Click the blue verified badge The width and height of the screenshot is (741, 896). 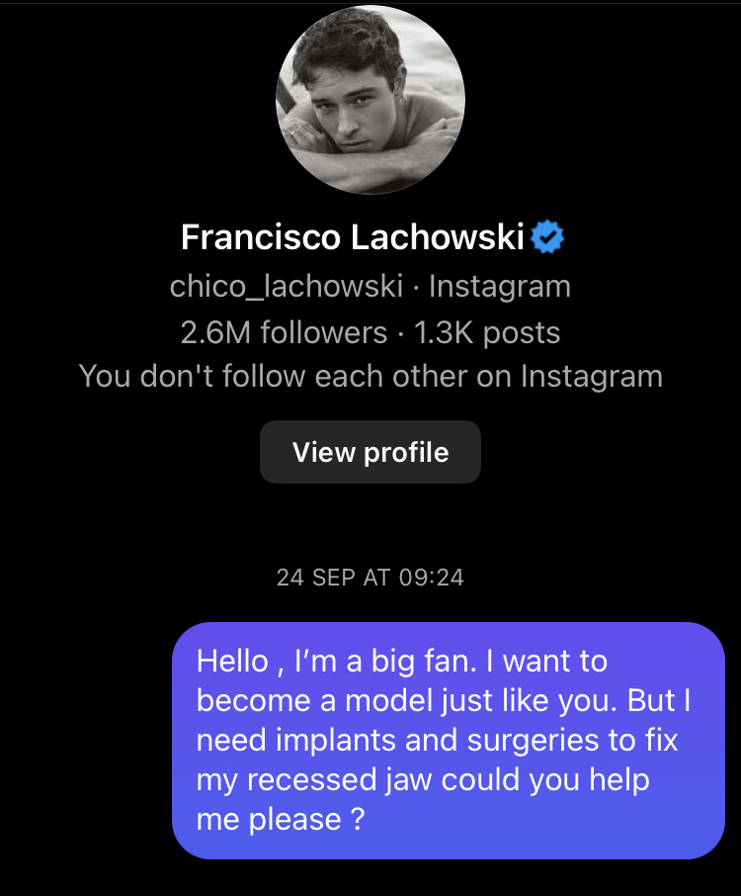[547, 237]
